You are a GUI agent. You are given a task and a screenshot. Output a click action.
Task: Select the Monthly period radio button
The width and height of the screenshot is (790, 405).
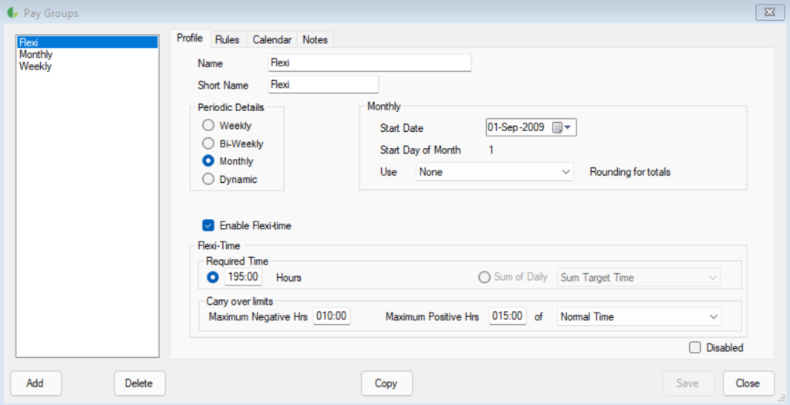coord(208,161)
